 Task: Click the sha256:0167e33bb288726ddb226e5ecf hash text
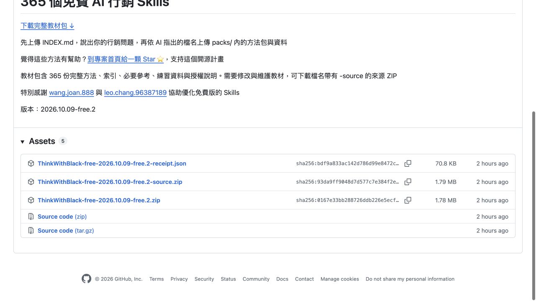348,200
